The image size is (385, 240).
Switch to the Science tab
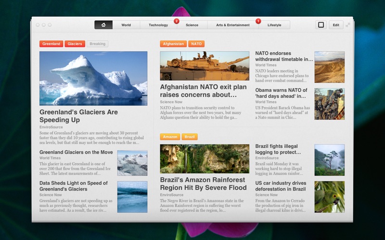(192, 25)
